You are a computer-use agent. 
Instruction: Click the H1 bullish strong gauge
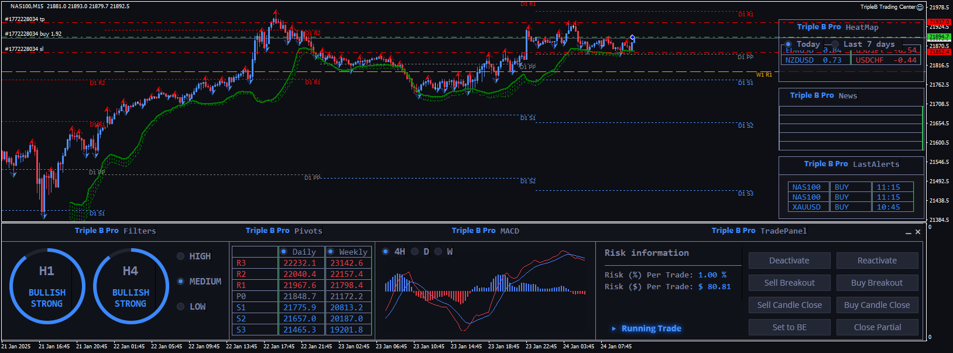coord(47,286)
